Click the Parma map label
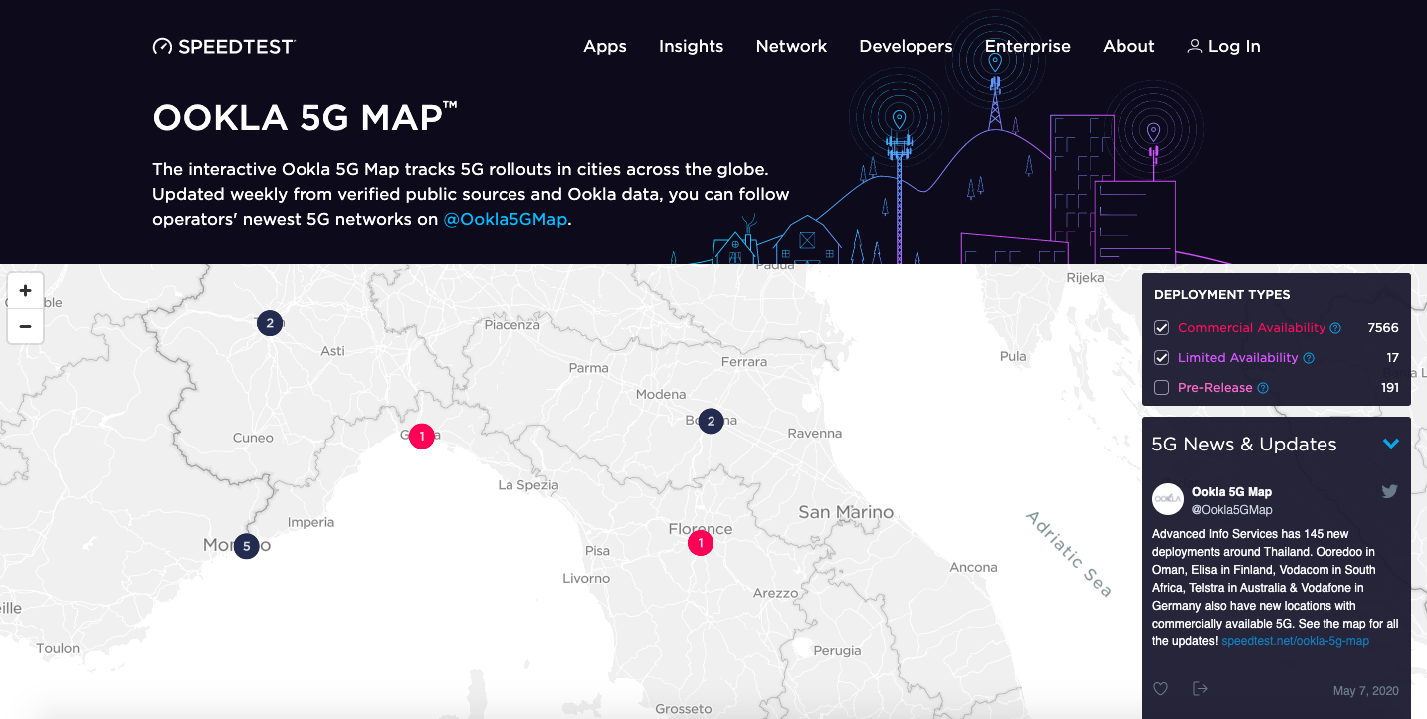The width and height of the screenshot is (1427, 719). click(x=588, y=367)
